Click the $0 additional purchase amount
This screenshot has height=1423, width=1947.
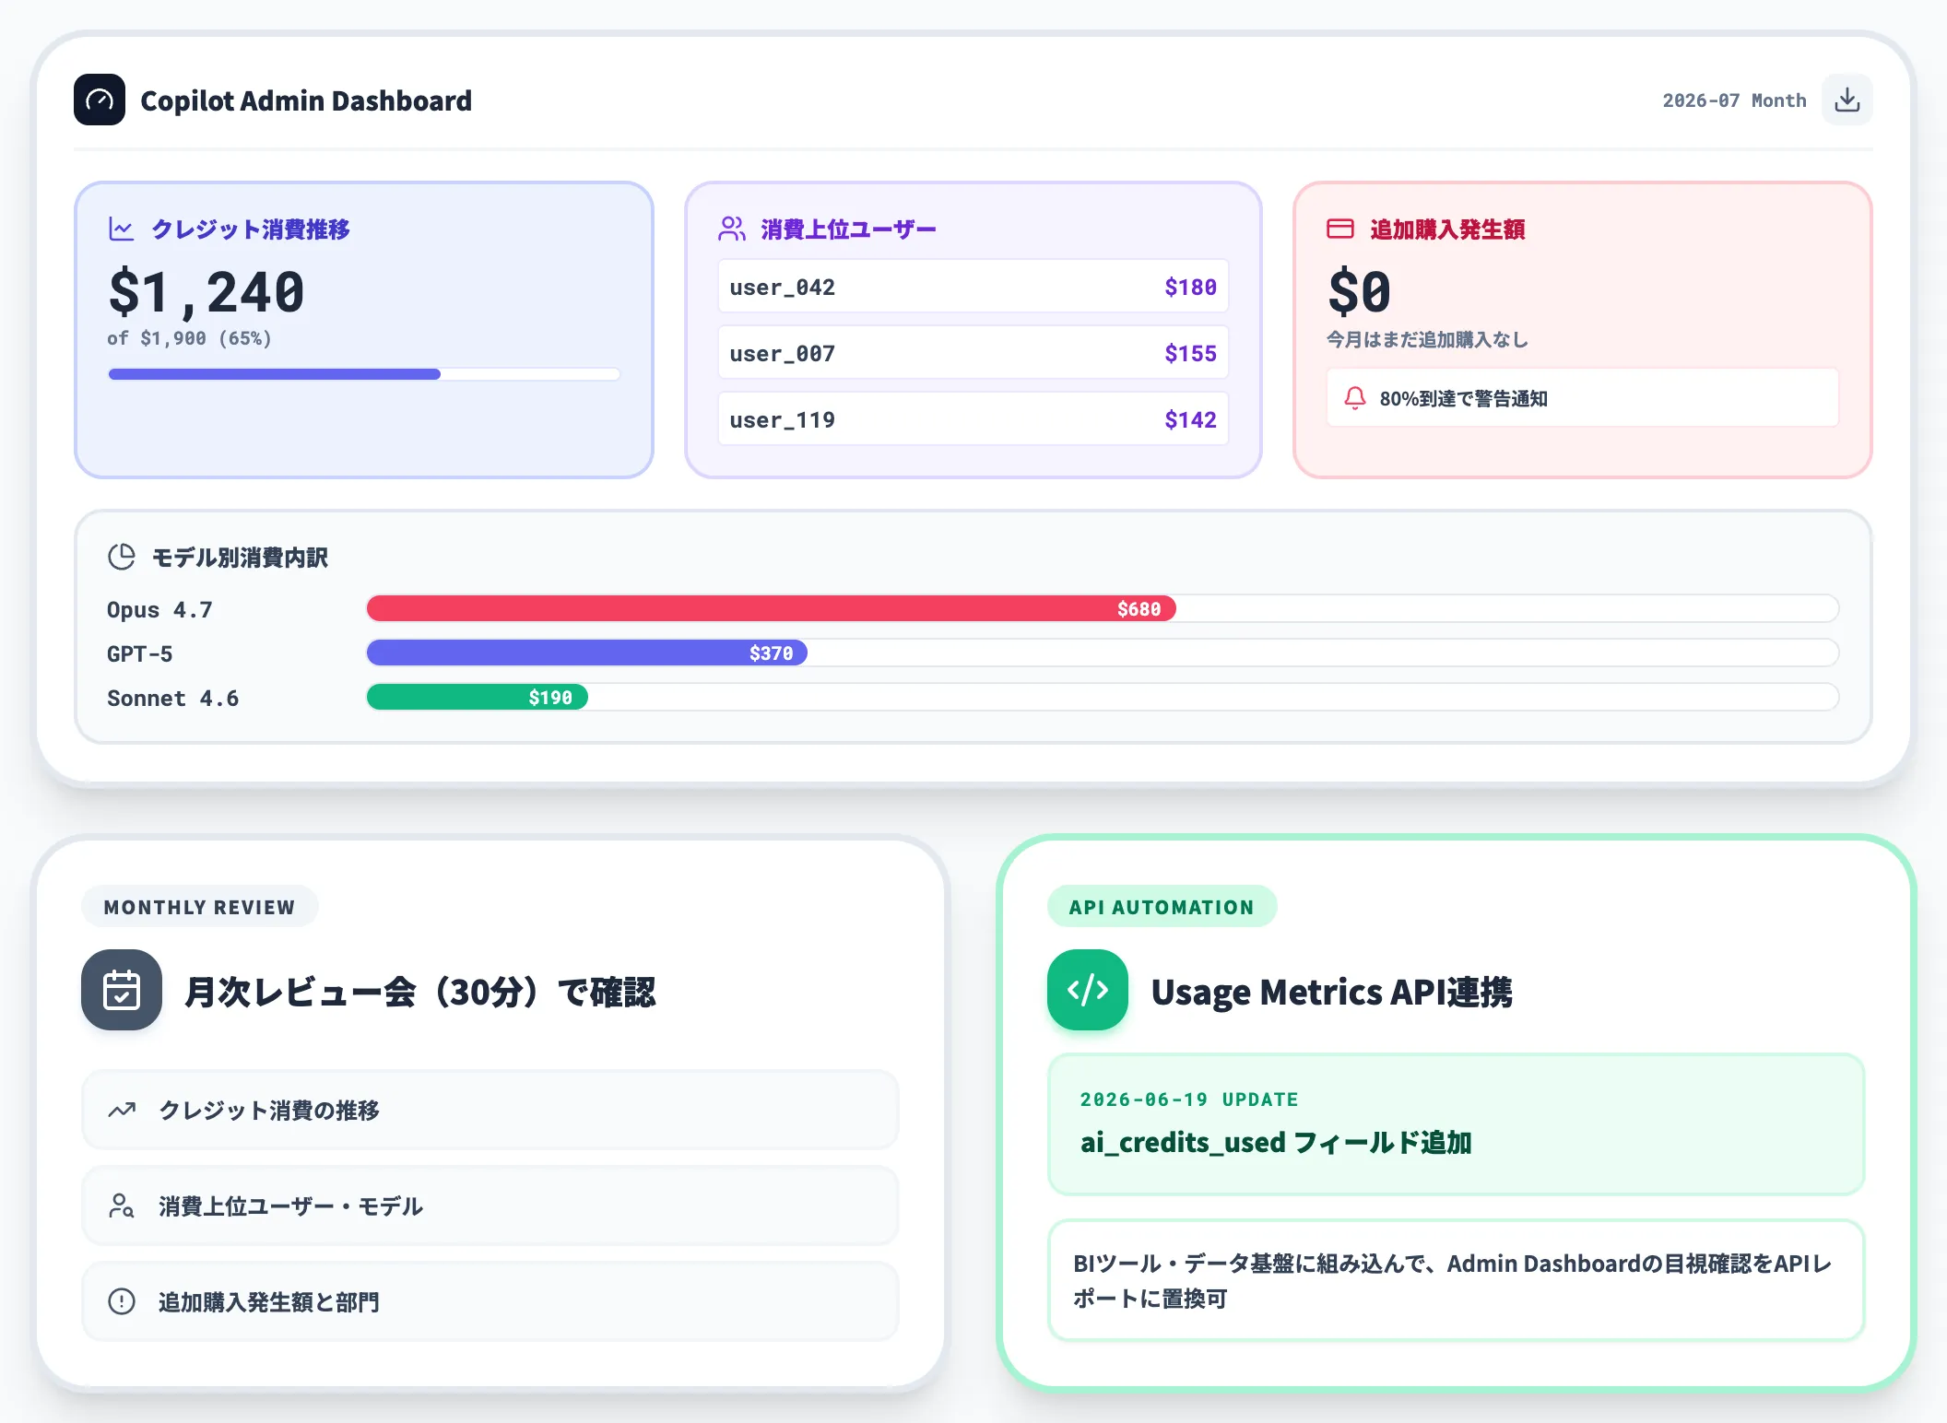click(1360, 292)
